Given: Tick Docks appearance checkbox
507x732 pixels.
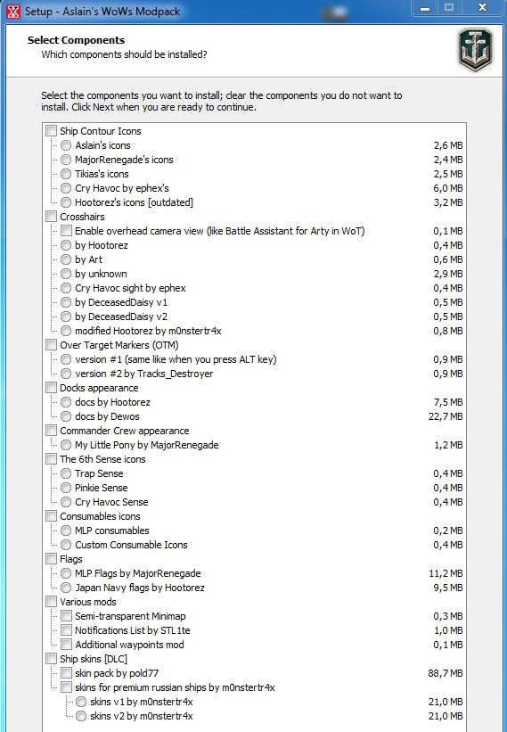Looking at the screenshot, I should point(52,388).
